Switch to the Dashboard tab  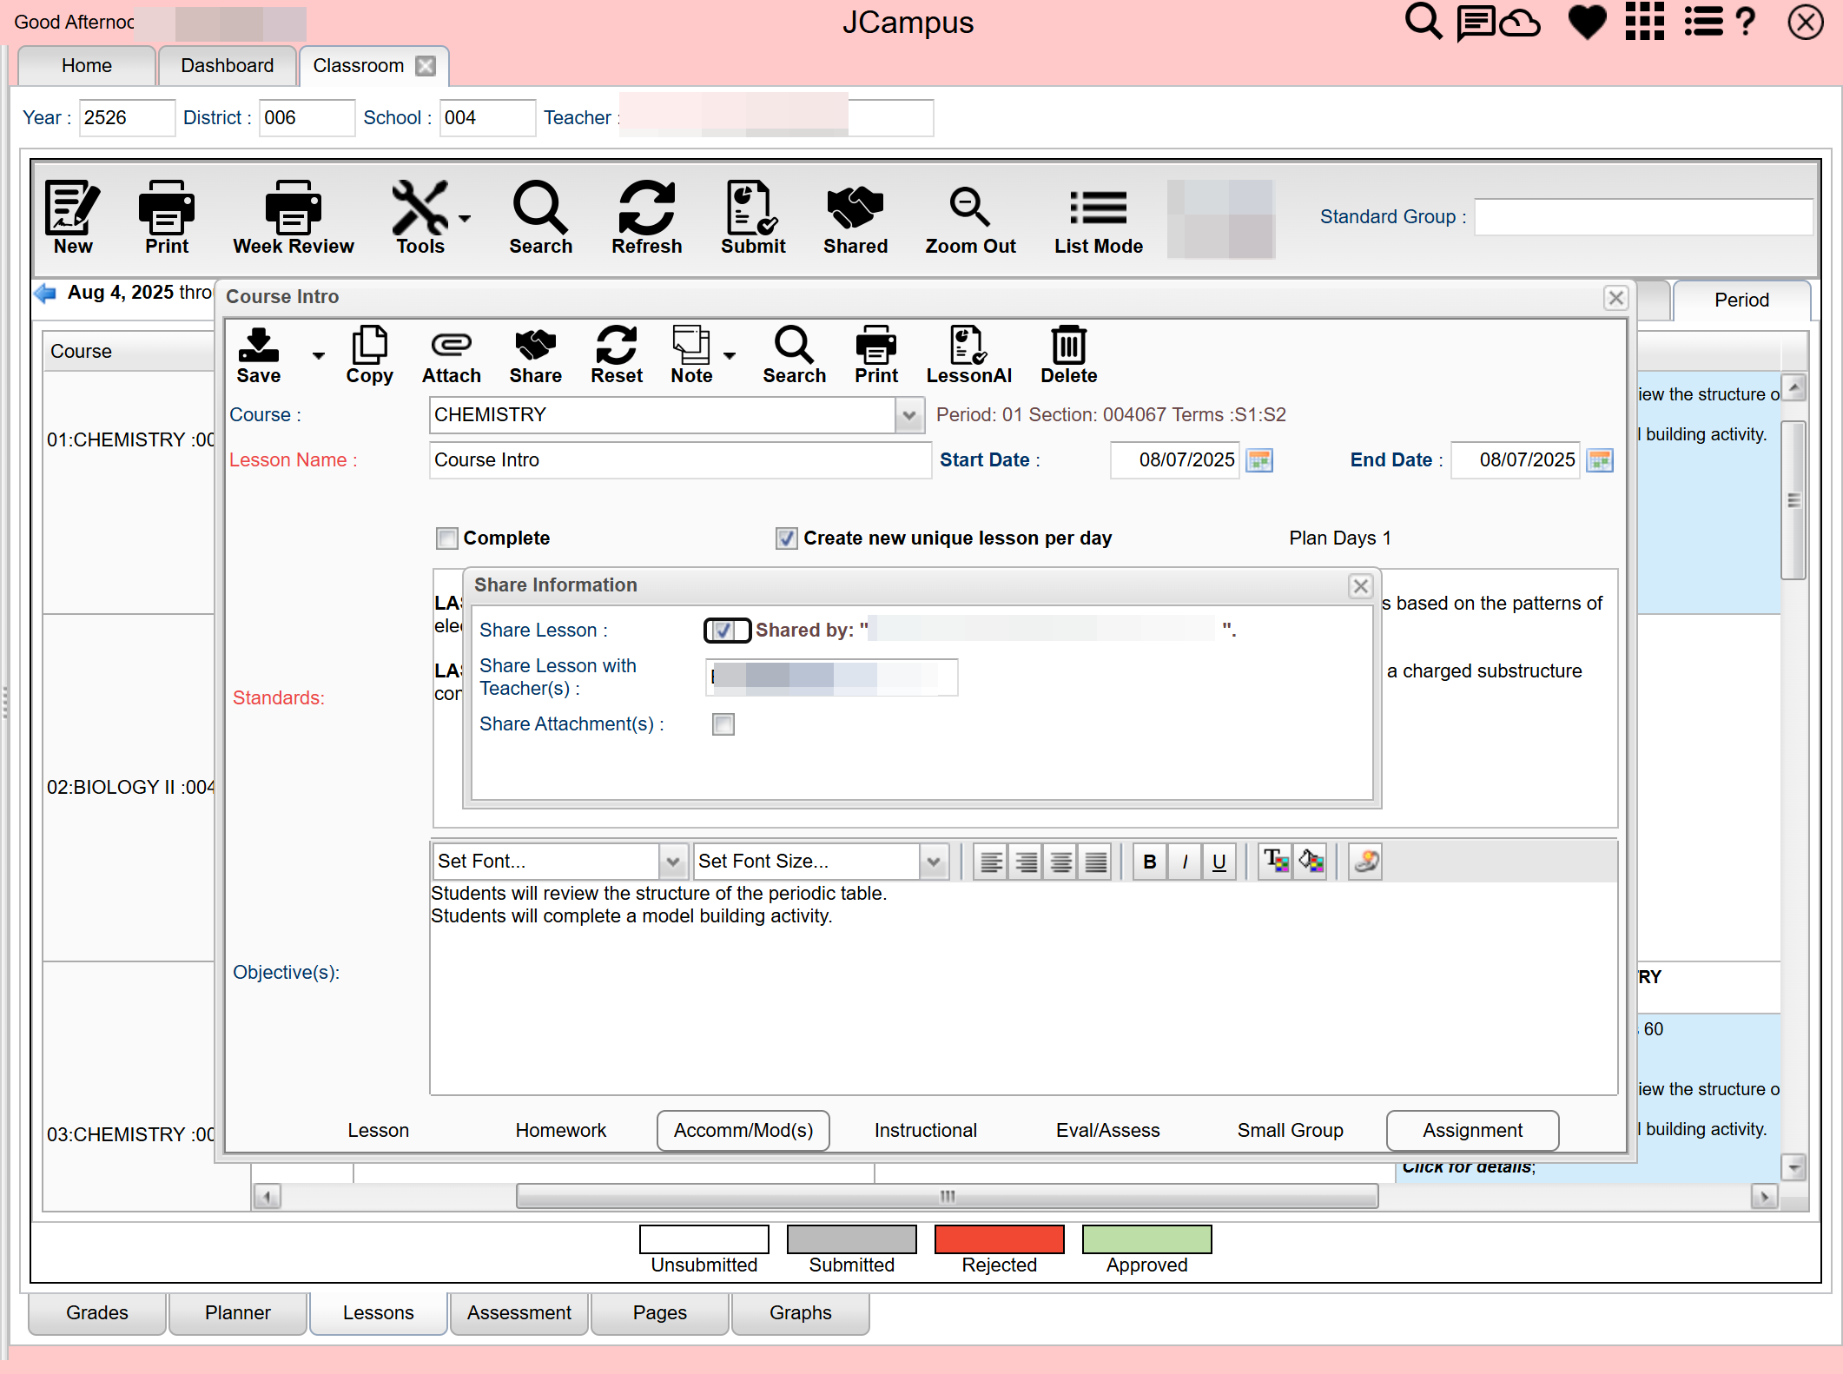[227, 66]
